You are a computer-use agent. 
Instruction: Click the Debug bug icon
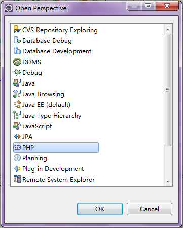(x=17, y=72)
